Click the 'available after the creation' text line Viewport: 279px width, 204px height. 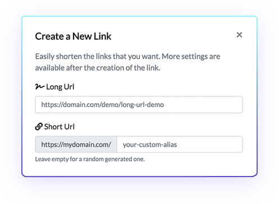98,68
